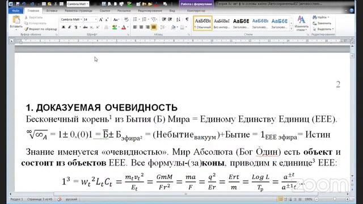Switch to the Ссылки (References) tab
Image resolution: width=363 pixels, height=204 pixels.
click(x=104, y=11)
